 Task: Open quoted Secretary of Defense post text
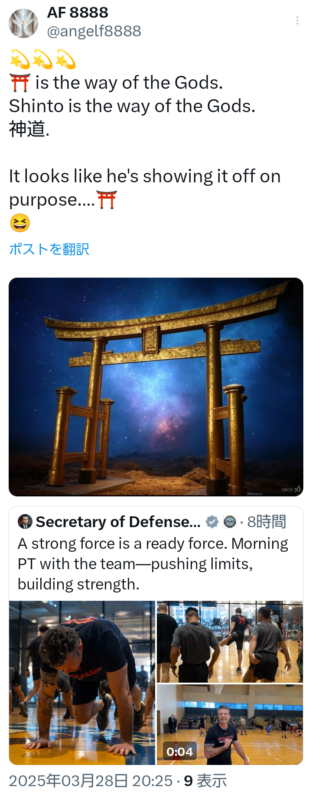pyautogui.click(x=153, y=564)
